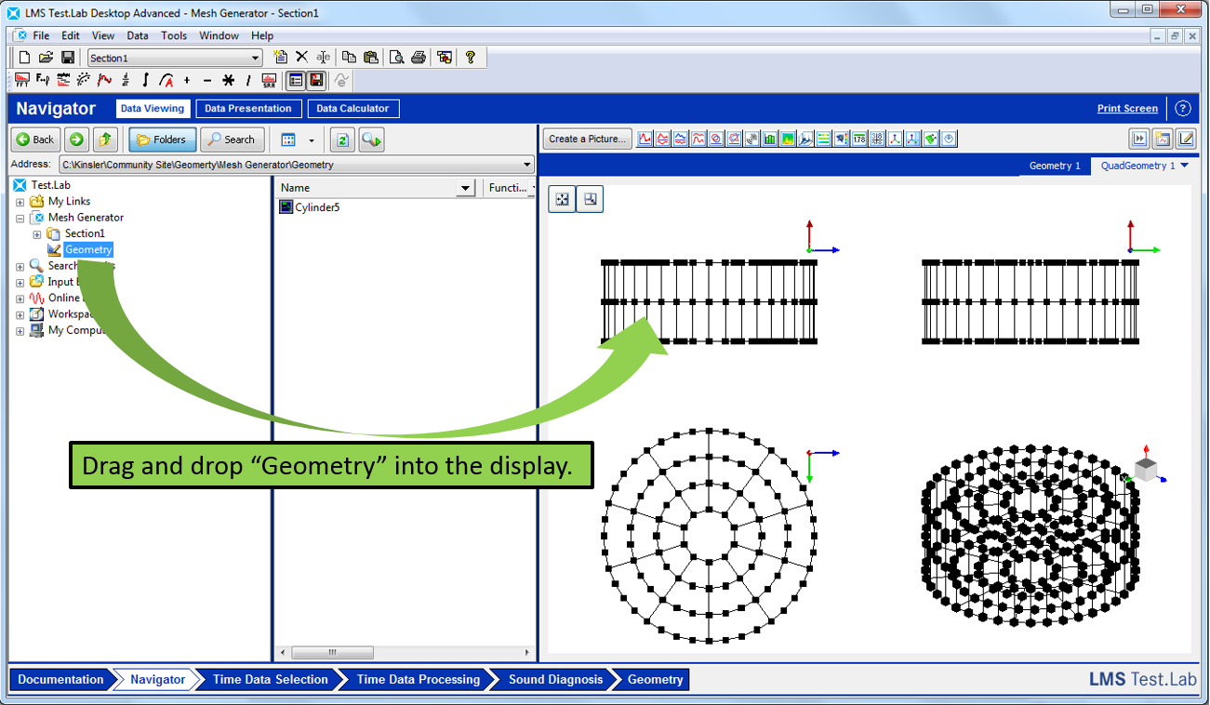
Task: Select the numeric 1.78 display icon
Action: pos(859,140)
